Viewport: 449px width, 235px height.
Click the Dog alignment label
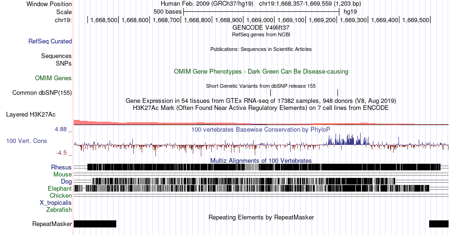67,182
